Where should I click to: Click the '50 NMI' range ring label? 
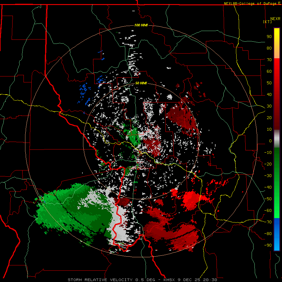pyautogui.click(x=141, y=83)
